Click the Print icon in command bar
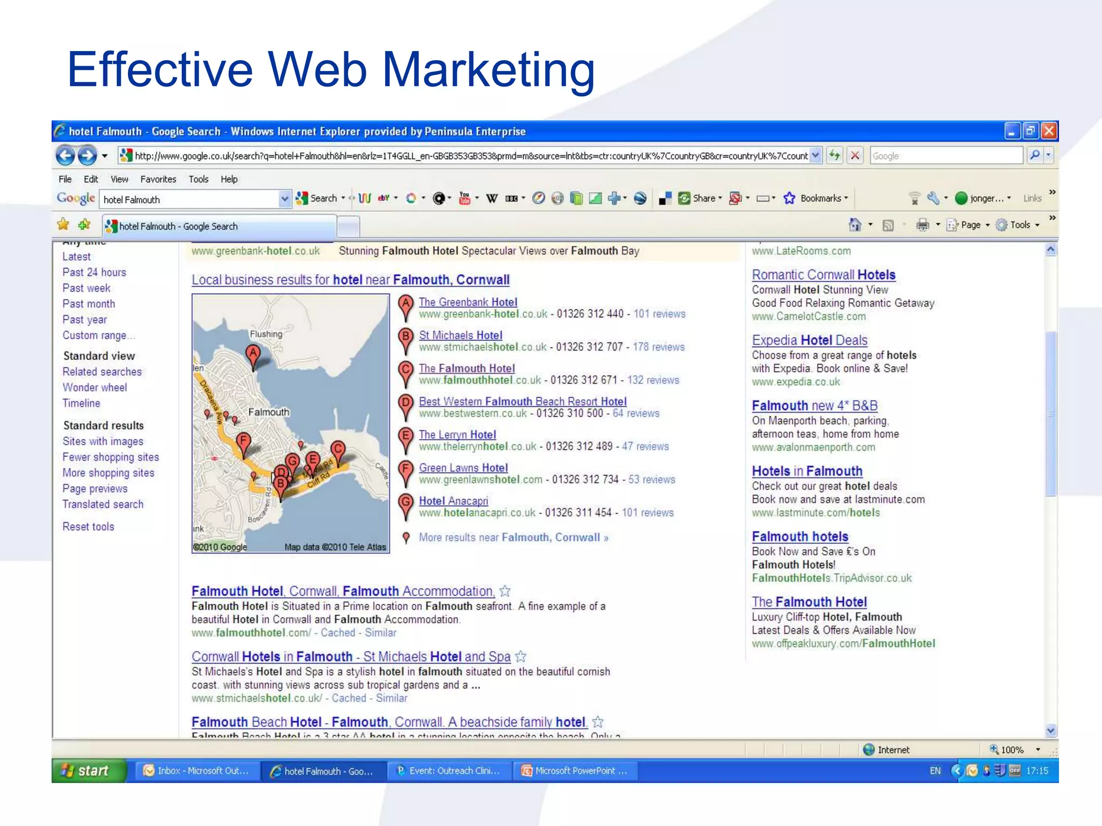 point(922,225)
